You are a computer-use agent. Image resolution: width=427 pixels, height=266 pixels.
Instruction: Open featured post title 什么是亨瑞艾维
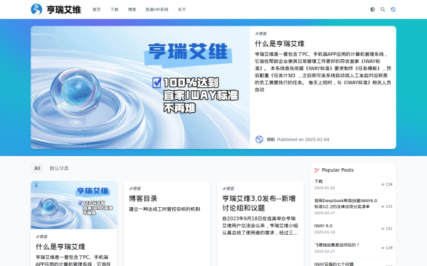(x=280, y=44)
